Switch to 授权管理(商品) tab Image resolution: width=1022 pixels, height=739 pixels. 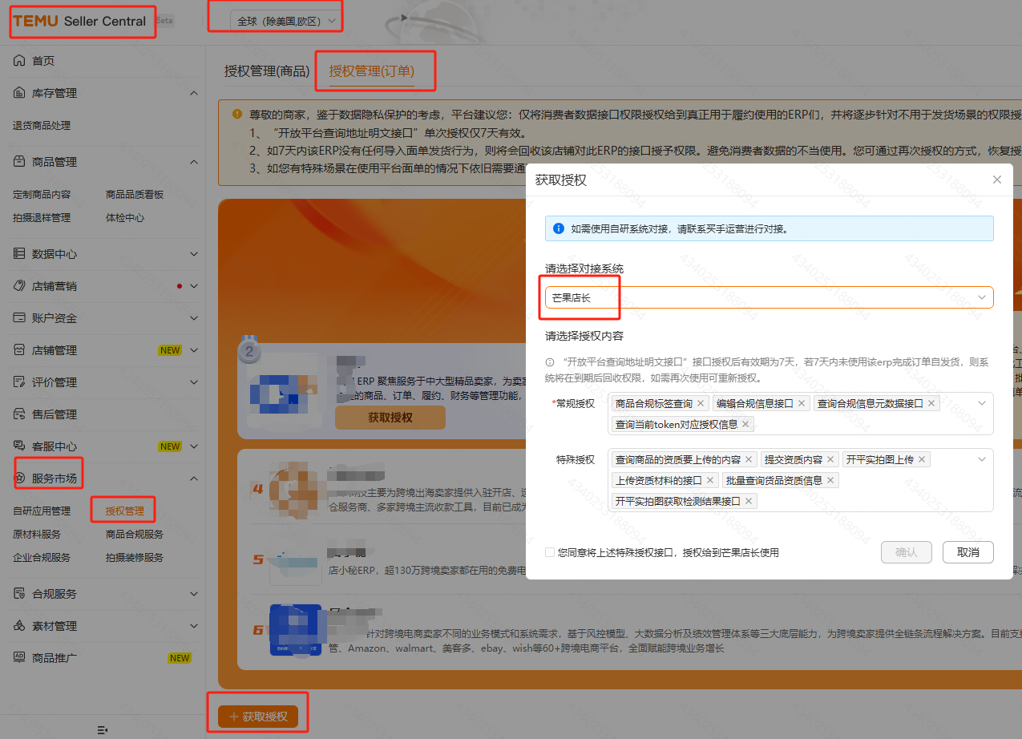point(267,71)
